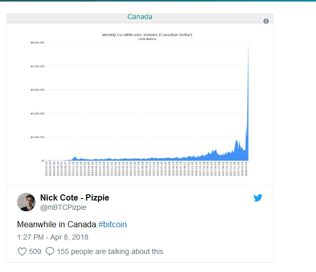Click the info icon in the header

[266, 21]
